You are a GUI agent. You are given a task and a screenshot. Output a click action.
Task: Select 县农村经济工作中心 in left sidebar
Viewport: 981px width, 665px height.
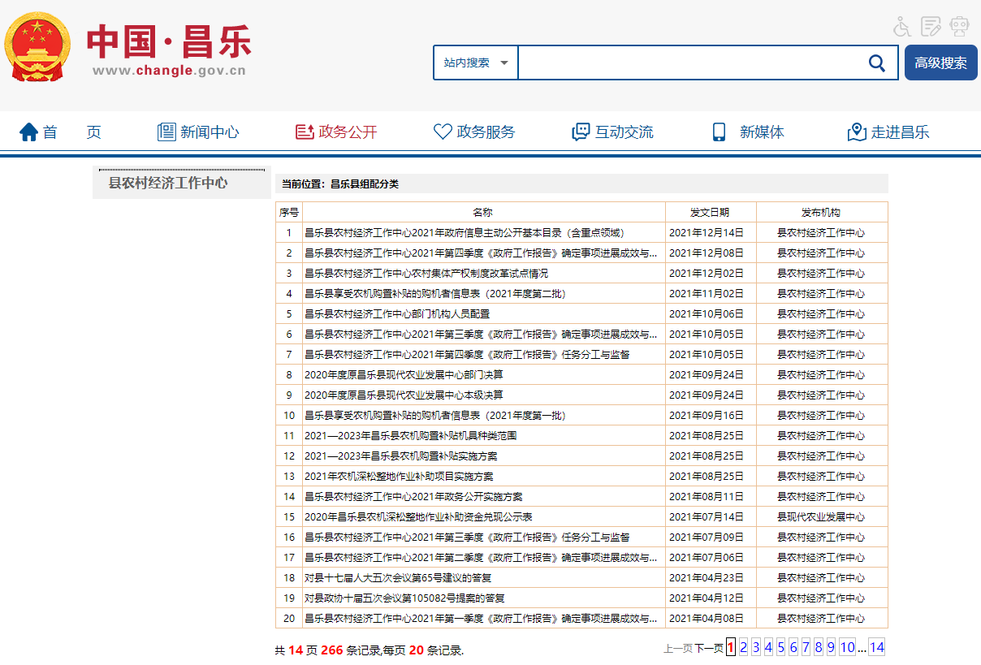168,183
